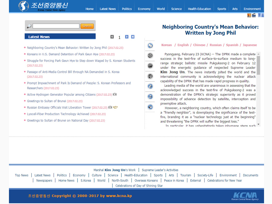272x204 pixels.
Task: Switch article language to Chinese
Action: coord(199,45)
